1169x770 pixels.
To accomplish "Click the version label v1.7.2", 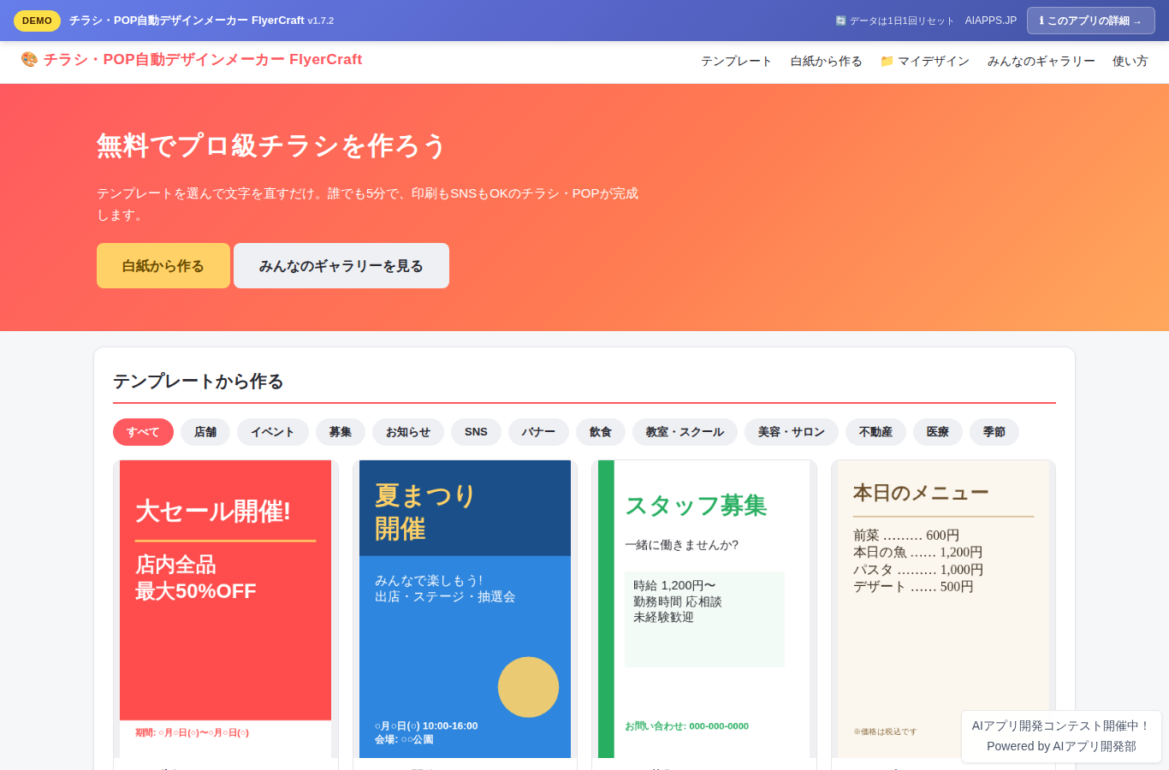I will (x=321, y=21).
